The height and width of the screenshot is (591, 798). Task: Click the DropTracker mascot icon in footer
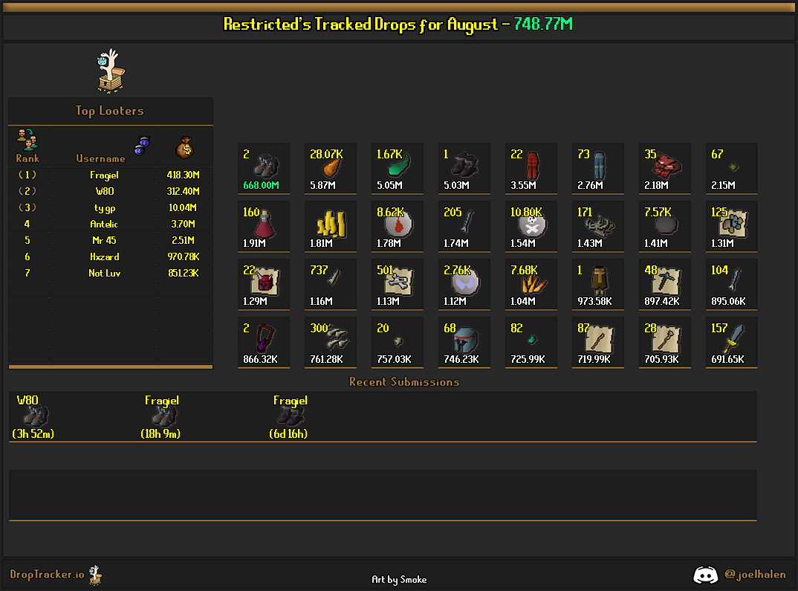[95, 575]
